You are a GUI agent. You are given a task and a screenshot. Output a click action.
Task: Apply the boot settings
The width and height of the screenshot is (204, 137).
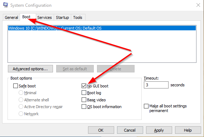[x=159, y=130]
